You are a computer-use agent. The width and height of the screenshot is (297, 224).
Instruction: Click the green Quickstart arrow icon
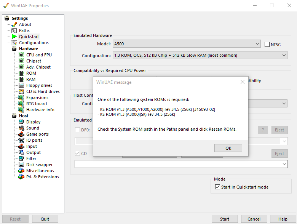[14, 37]
